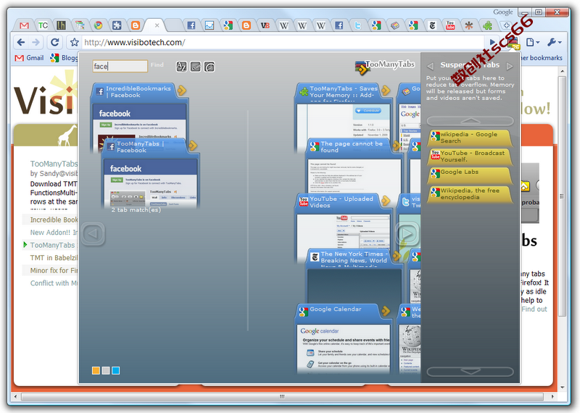Suspend the IncredibleBookmarks Facebook tab via arrow
This screenshot has height=413, width=580.
(182, 91)
